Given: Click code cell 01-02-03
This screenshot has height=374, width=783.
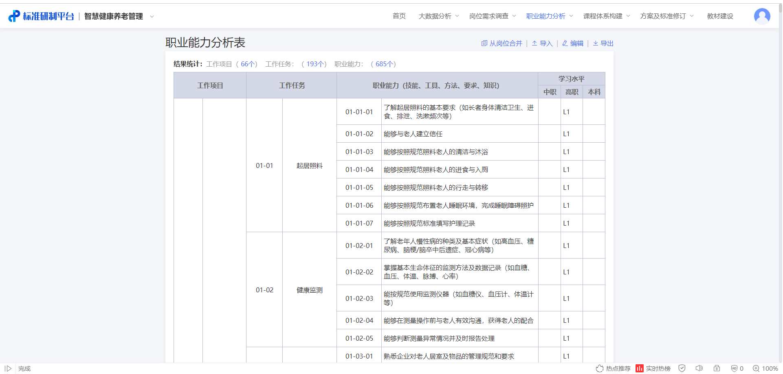Looking at the screenshot, I should coord(359,298).
